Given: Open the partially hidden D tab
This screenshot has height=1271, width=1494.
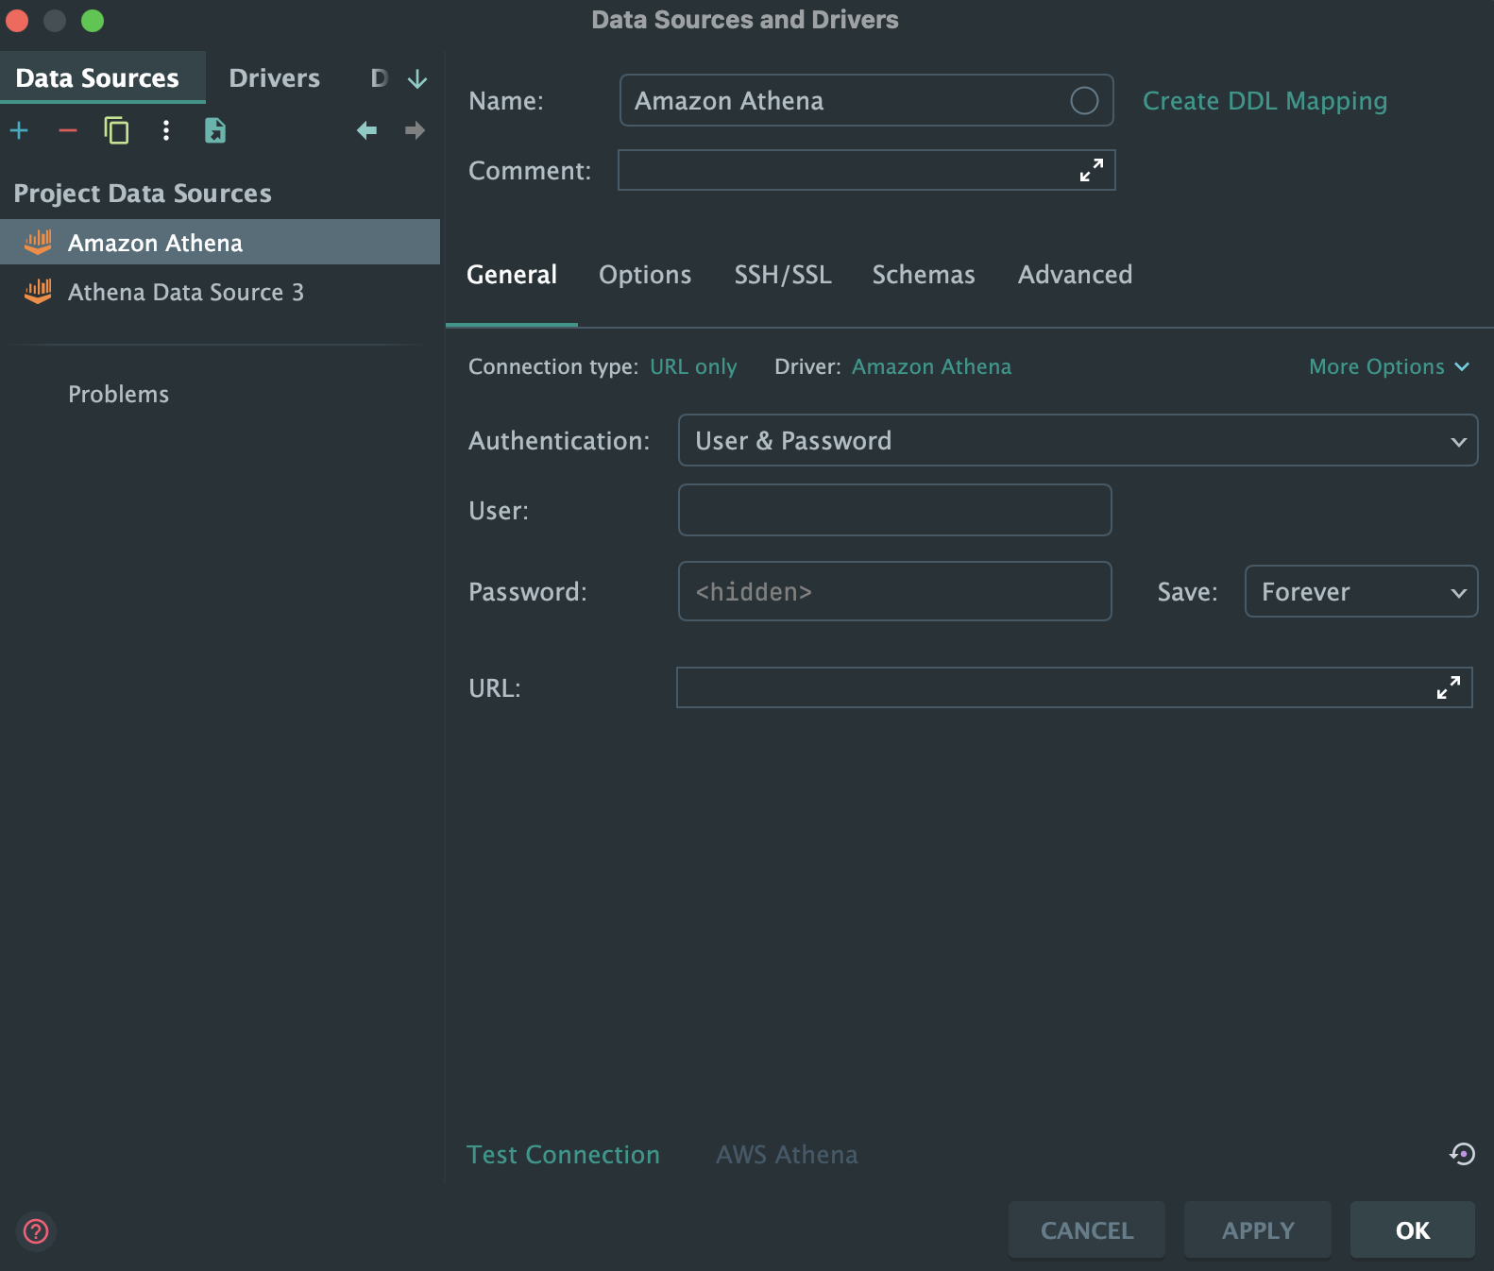Looking at the screenshot, I should (x=379, y=78).
